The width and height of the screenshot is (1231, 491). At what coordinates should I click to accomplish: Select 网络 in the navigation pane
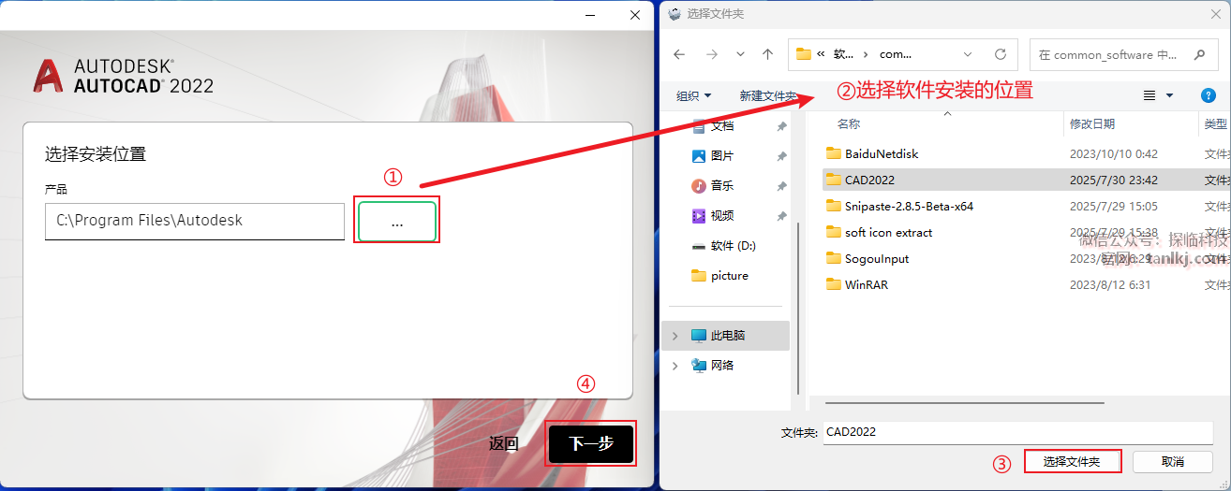722,365
